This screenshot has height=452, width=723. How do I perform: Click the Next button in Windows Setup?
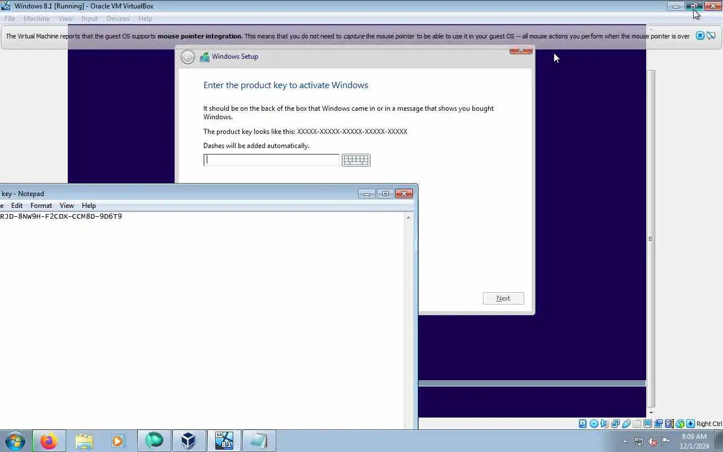503,298
